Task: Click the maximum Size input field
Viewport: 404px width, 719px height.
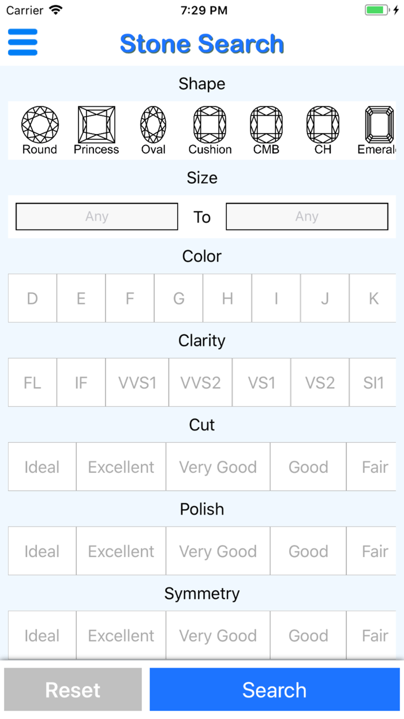Action: pos(307,217)
